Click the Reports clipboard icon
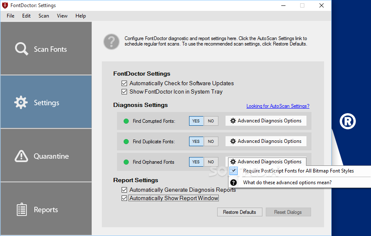Screen dimensions: 371x236 [x=21, y=209]
